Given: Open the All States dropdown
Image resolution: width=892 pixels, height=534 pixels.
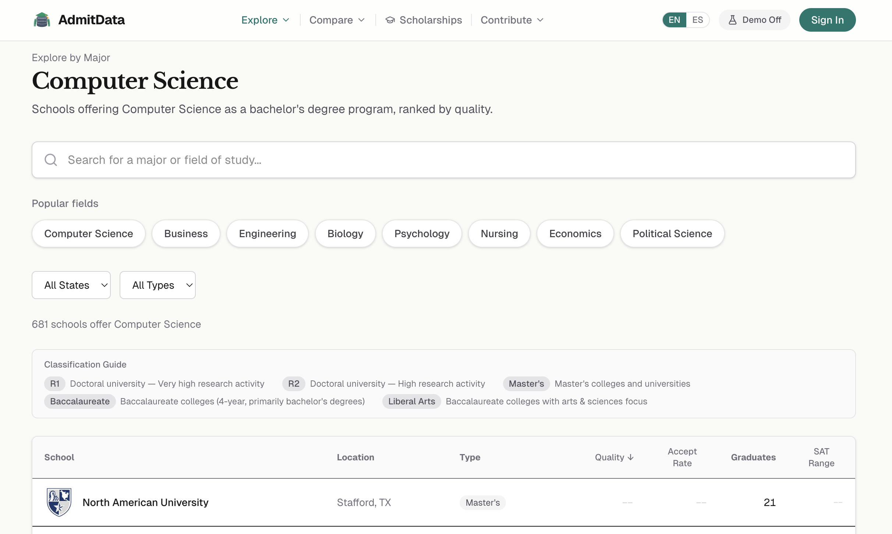Looking at the screenshot, I should [71, 285].
